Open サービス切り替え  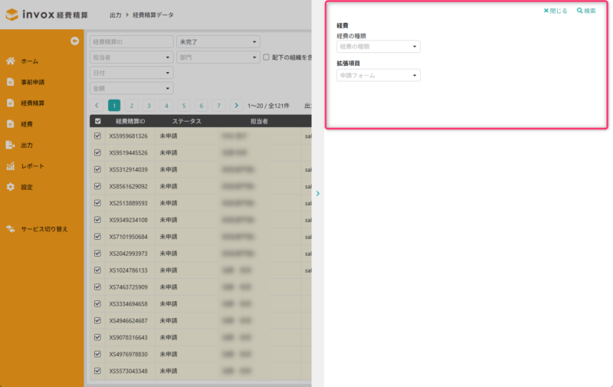[x=44, y=229]
